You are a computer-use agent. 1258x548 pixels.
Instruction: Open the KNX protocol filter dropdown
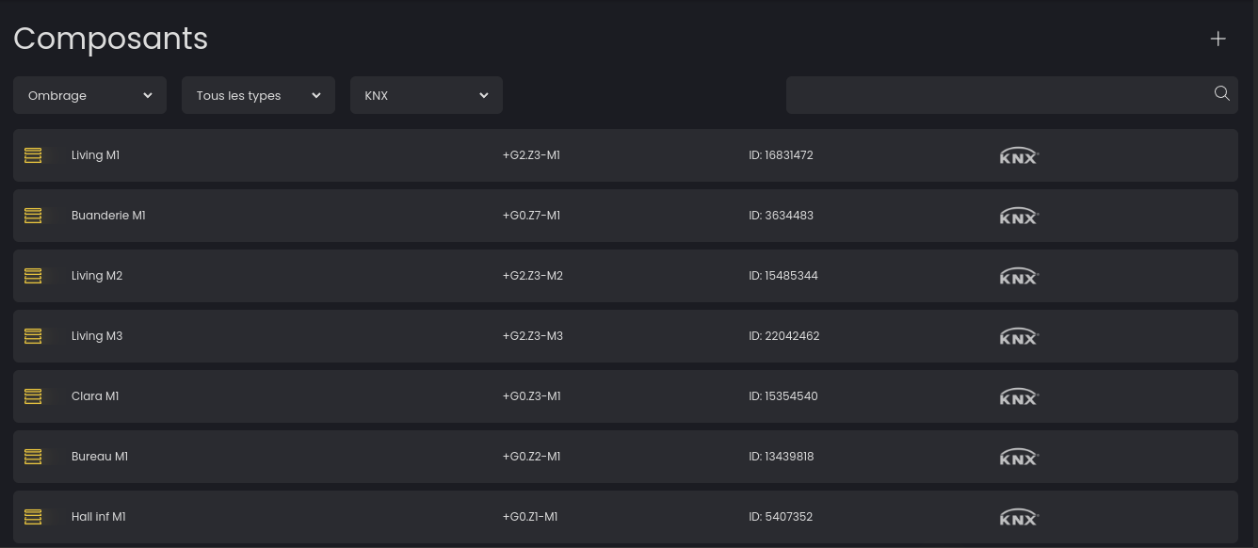tap(426, 95)
